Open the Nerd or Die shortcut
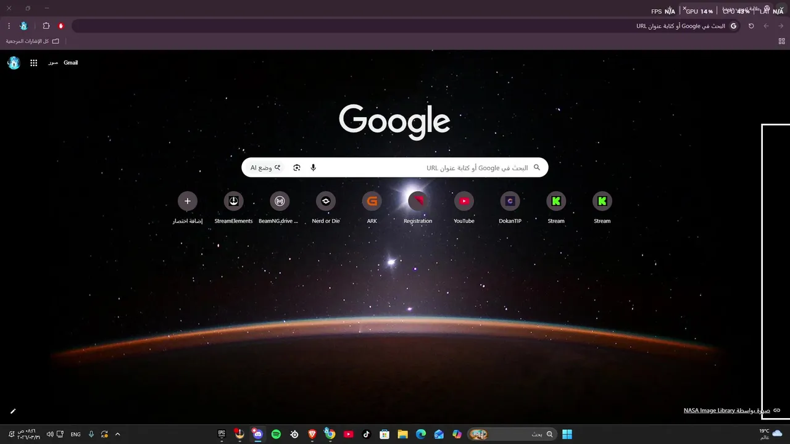The width and height of the screenshot is (790, 444). point(326,208)
